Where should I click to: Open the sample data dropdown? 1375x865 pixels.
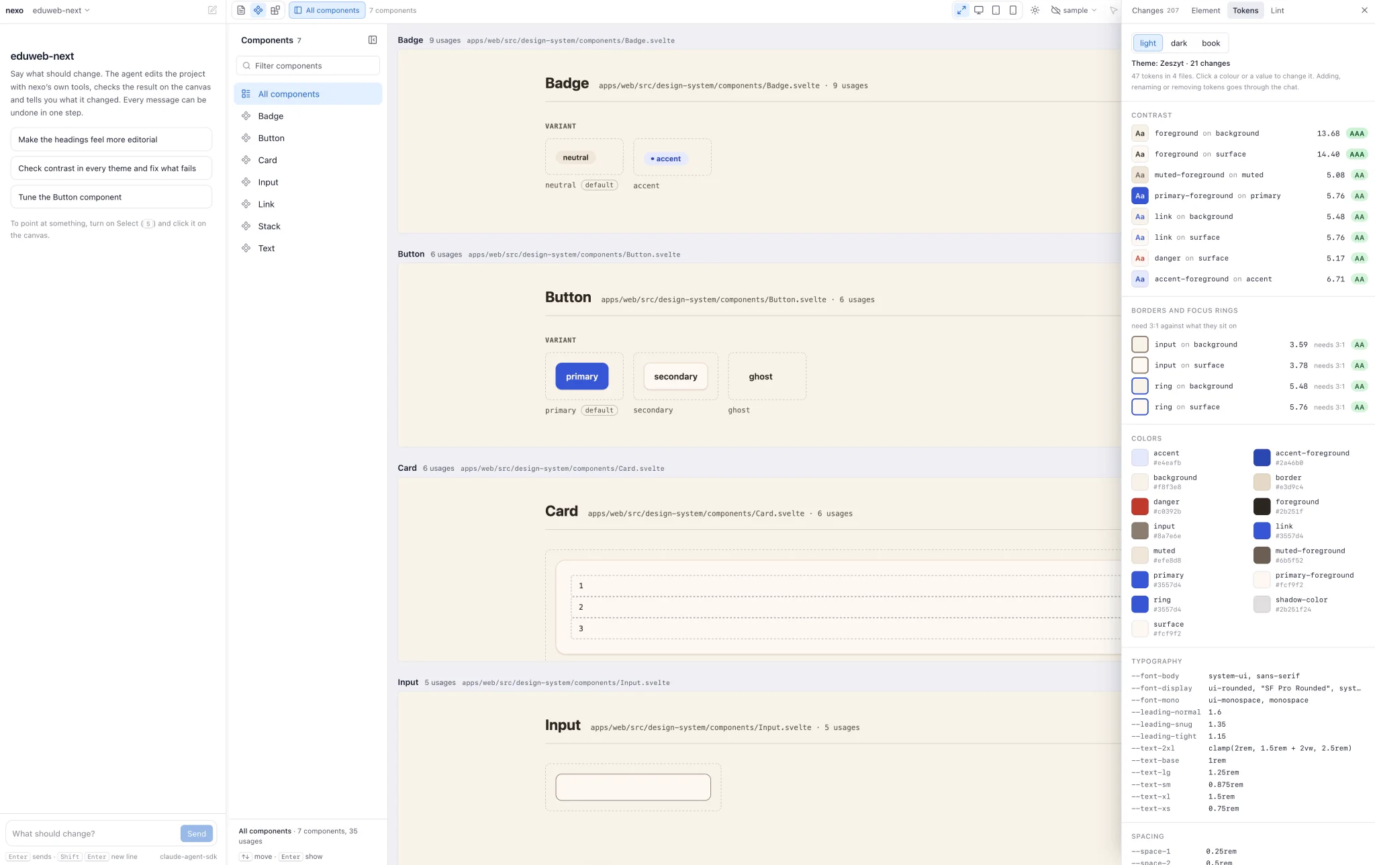point(1074,10)
